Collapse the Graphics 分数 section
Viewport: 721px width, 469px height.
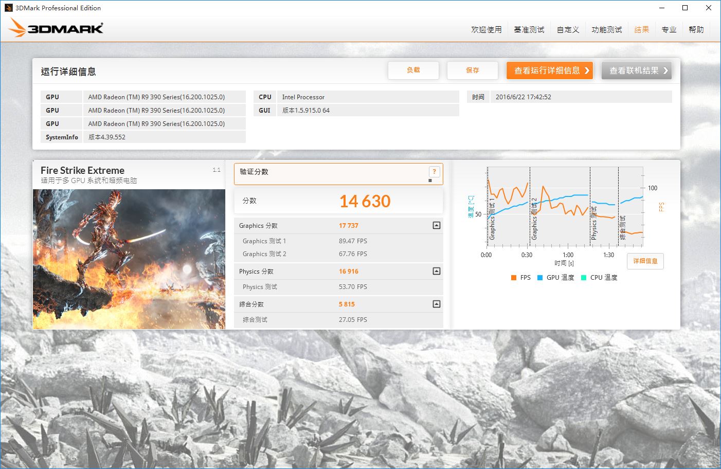437,225
